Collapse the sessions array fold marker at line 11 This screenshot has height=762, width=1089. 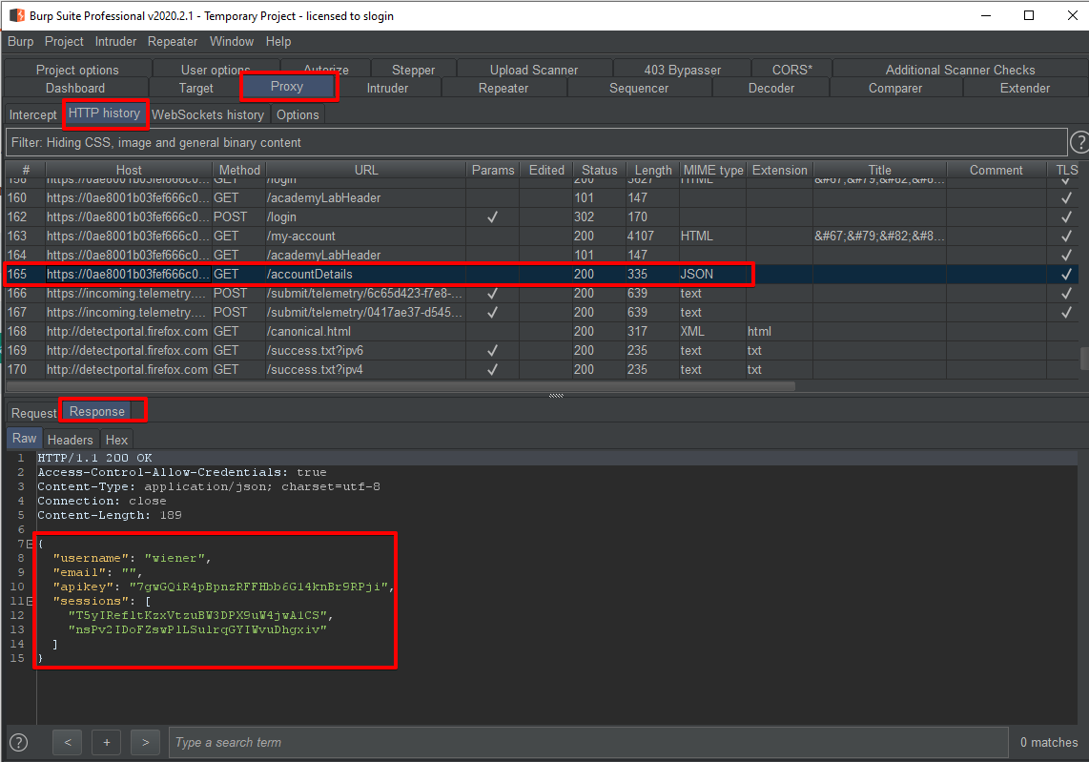[30, 601]
